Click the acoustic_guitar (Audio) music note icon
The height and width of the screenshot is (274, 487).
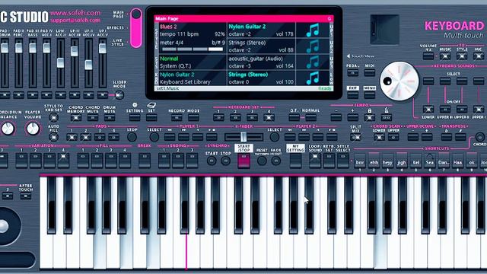pos(313,62)
